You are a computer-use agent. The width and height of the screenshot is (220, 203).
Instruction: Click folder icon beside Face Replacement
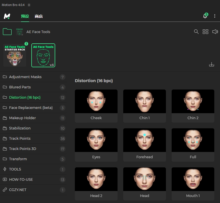(x=5, y=107)
